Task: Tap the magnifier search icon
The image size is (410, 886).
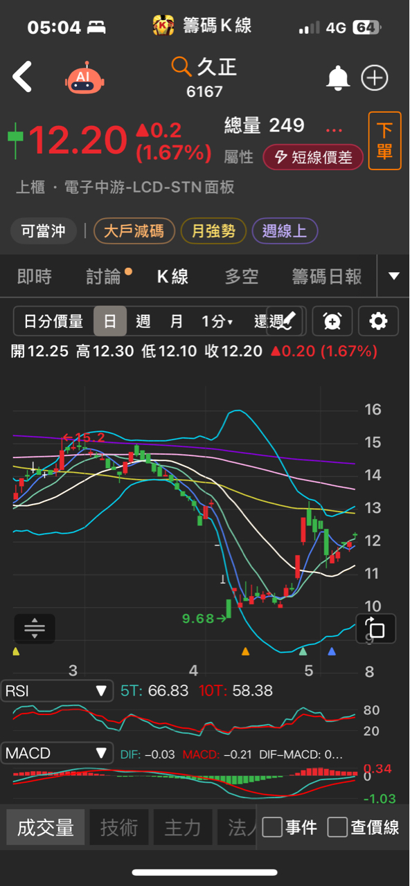Action: point(181,66)
